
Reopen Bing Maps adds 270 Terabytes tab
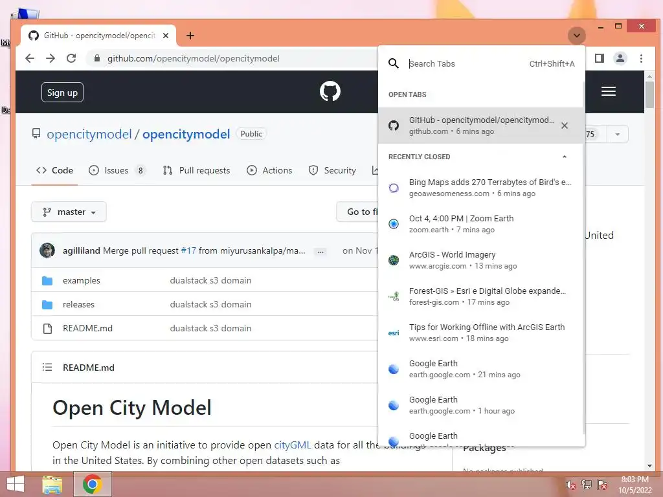pos(481,188)
